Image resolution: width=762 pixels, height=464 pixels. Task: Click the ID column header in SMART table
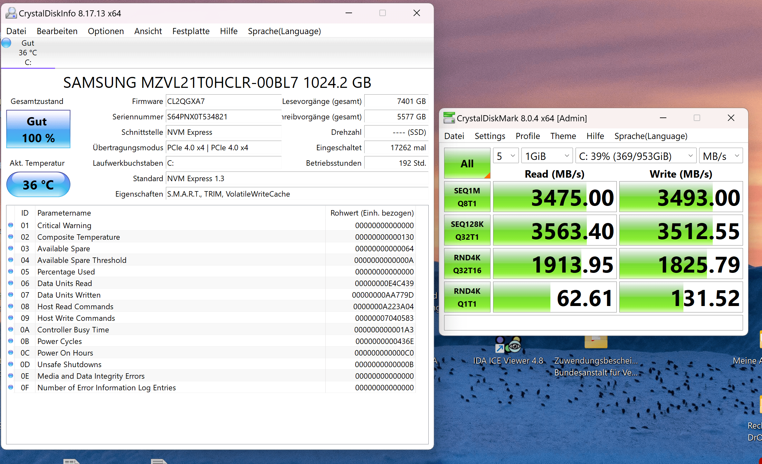pos(25,213)
